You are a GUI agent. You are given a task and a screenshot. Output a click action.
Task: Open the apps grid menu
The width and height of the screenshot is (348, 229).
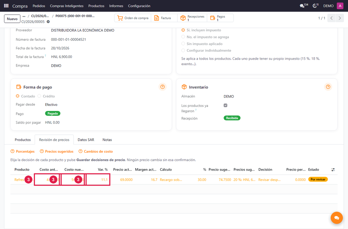coord(6,6)
